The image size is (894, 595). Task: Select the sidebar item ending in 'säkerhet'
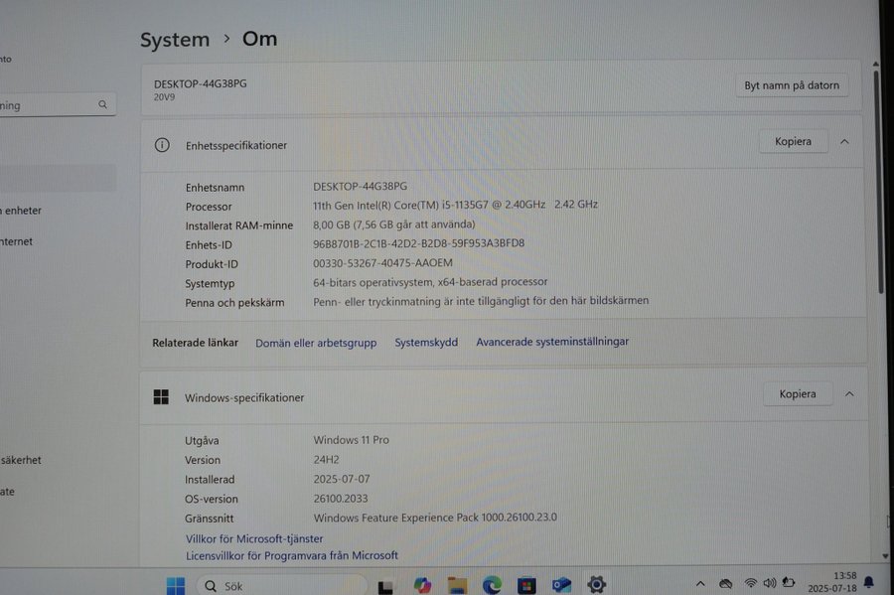21,460
